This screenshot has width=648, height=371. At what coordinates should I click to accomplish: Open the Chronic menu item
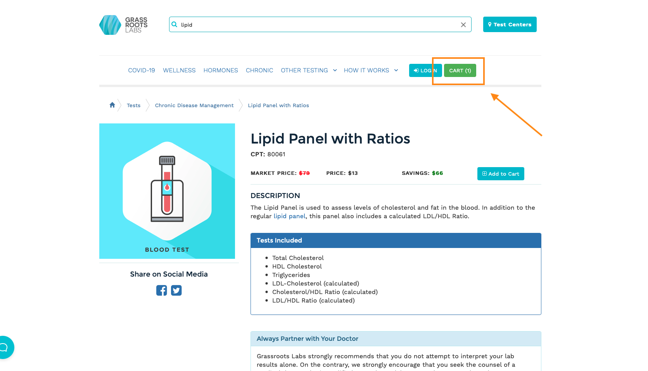coord(259,70)
